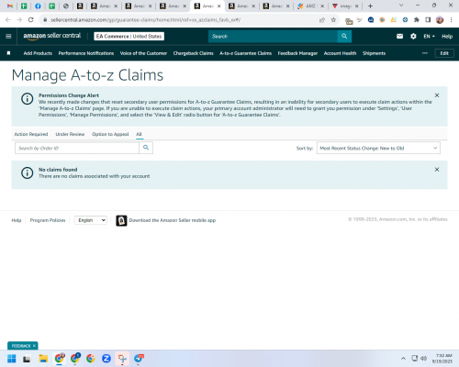459x367 pixels.
Task: Reload the page in browser
Action: pos(30,20)
